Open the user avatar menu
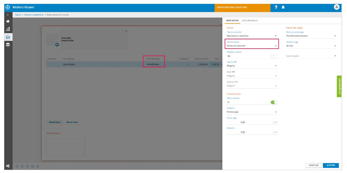The width and height of the screenshot is (347, 173). [337, 7]
